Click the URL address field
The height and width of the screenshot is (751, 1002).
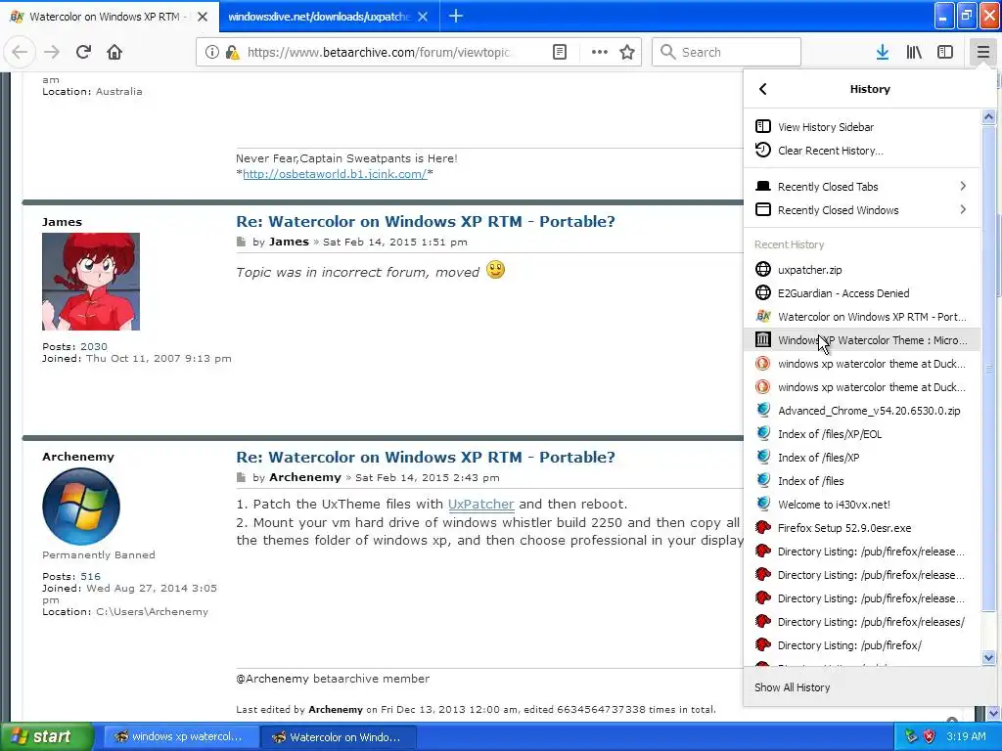tap(379, 52)
